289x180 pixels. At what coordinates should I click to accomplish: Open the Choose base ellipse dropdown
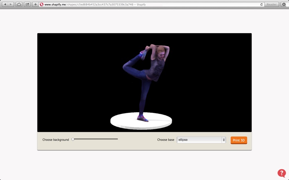(x=201, y=140)
